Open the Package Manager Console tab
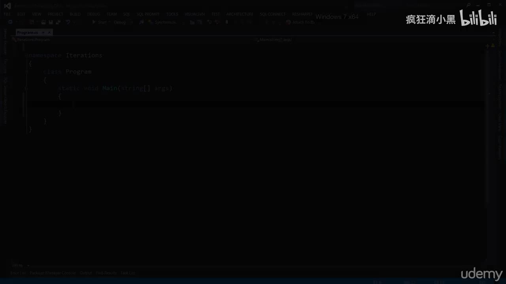 pos(53,273)
